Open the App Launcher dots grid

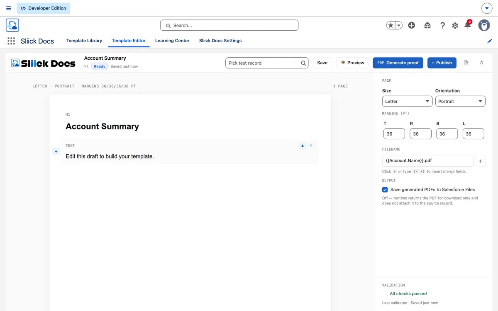(11, 41)
